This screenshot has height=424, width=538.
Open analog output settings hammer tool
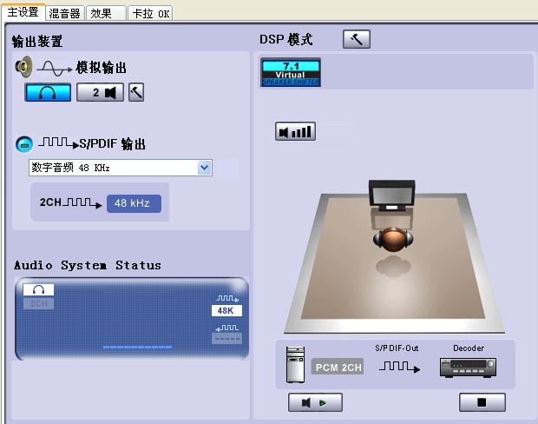(136, 92)
